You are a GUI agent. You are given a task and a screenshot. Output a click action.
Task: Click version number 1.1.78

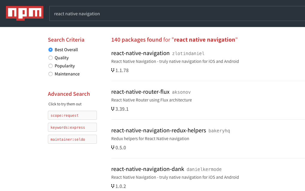122,70
